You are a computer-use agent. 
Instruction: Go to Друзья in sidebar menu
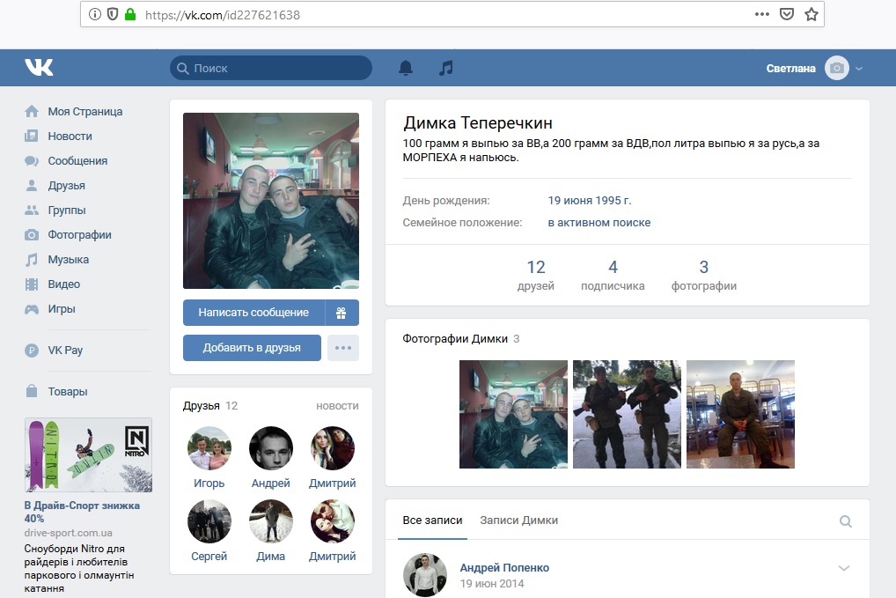(66, 186)
